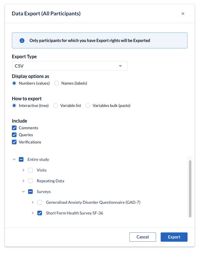Expand the Visits tree node

point(23,170)
